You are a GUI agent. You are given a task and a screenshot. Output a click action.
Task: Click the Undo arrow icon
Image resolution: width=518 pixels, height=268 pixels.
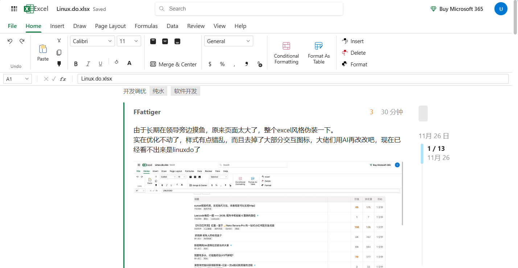(x=10, y=41)
